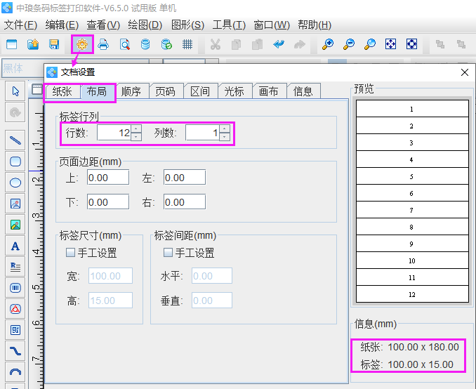The width and height of the screenshot is (476, 389).
Task: Decrease the column count stepper
Action: pyautogui.click(x=224, y=137)
